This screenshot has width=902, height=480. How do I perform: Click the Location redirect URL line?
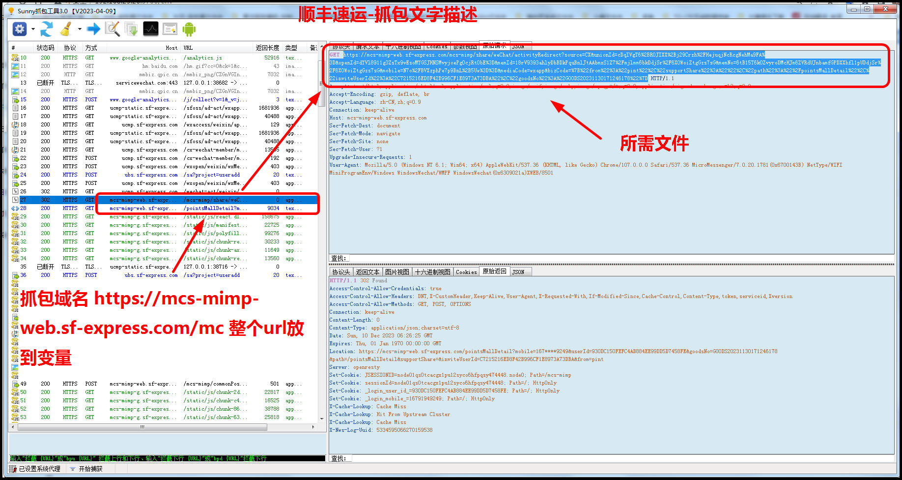click(x=553, y=355)
